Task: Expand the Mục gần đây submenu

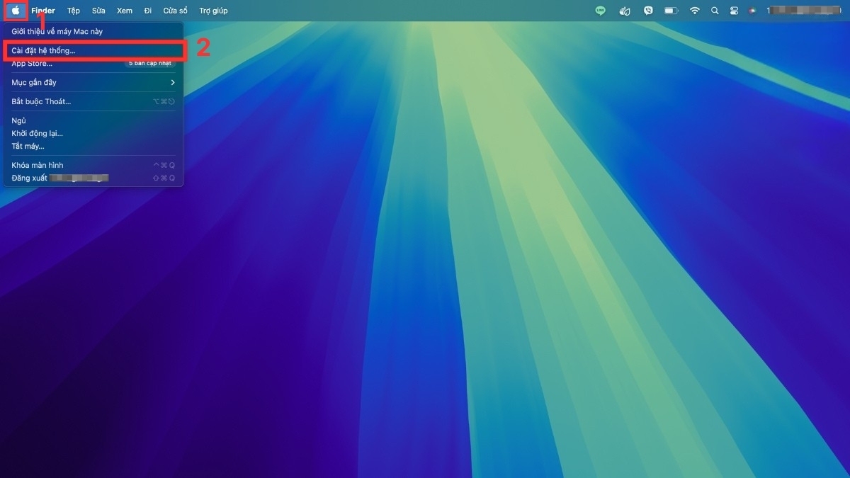Action: (93, 83)
